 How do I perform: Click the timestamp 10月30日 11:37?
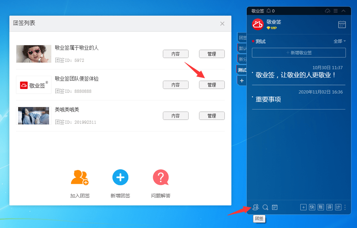click(x=327, y=67)
